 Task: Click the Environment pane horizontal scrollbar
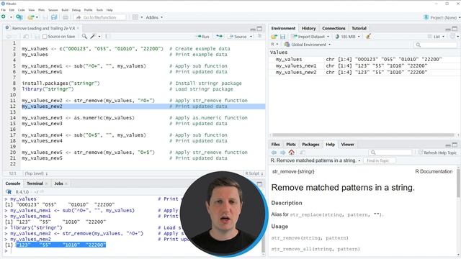click(363, 135)
